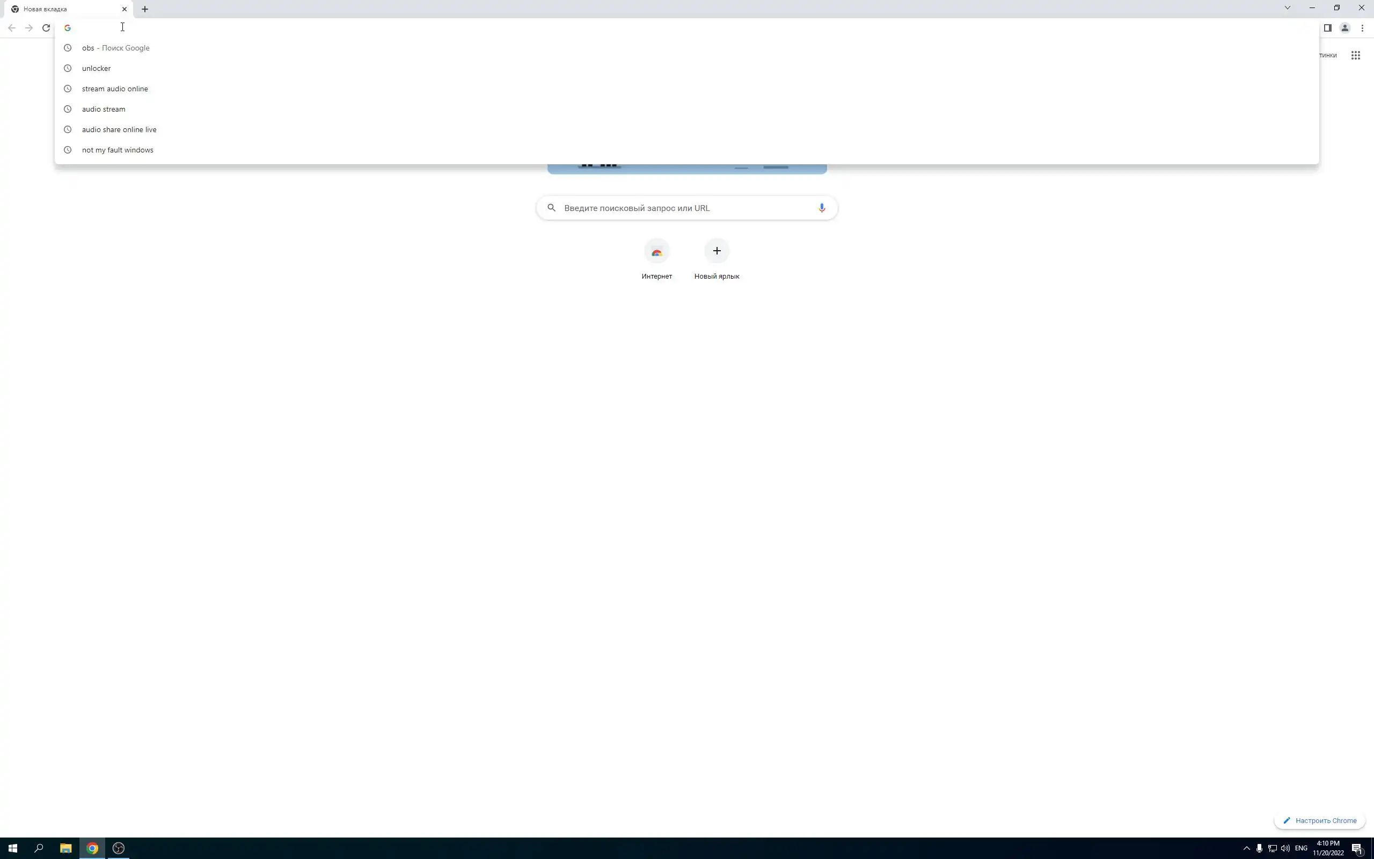Open the side panel icon
The image size is (1374, 859).
1327,28
